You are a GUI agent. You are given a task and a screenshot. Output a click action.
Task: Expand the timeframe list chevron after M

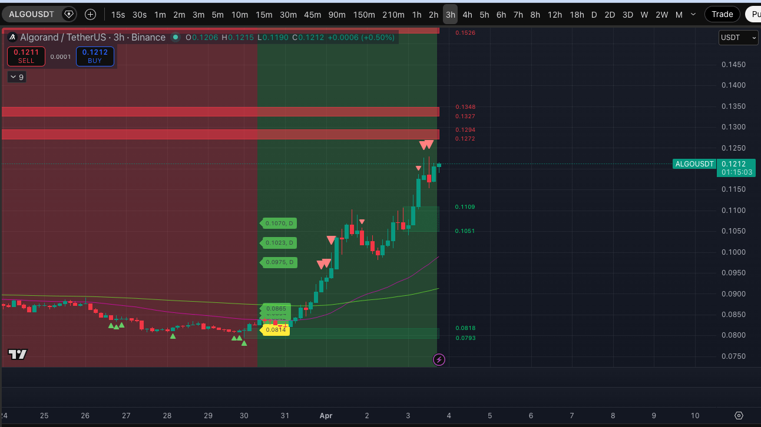point(693,15)
